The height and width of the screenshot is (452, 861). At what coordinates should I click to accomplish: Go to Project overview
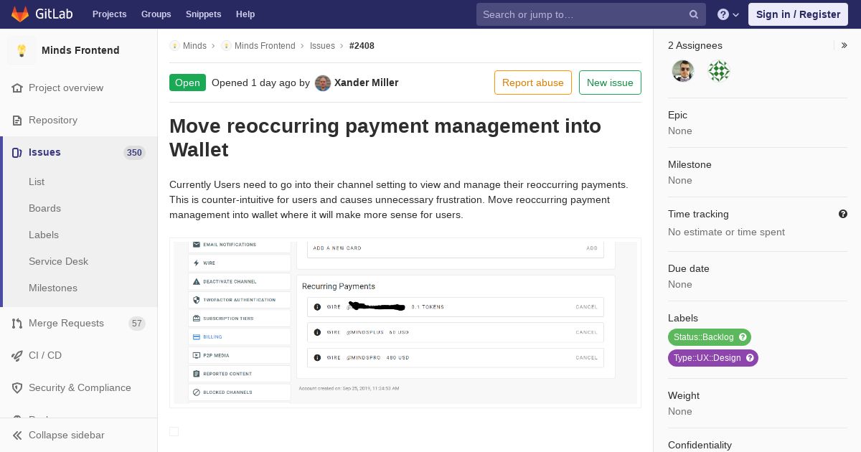click(66, 88)
